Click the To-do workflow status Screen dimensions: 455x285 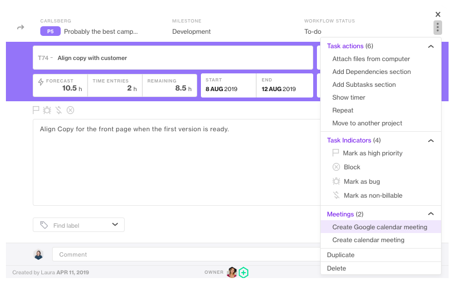click(313, 32)
